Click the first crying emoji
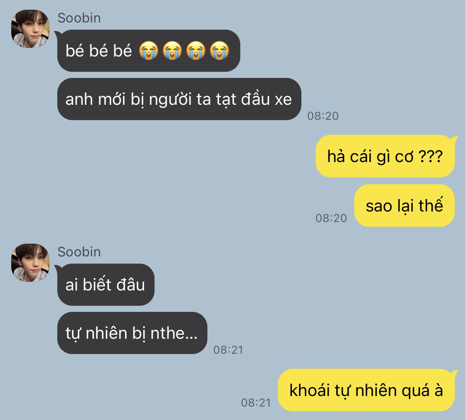This screenshot has width=465, height=420. 149,51
